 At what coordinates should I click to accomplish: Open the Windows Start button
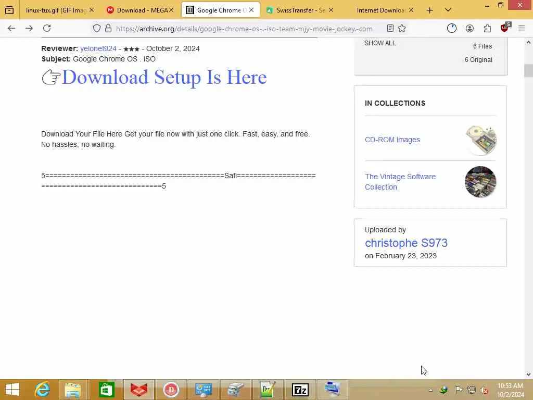tap(12, 390)
